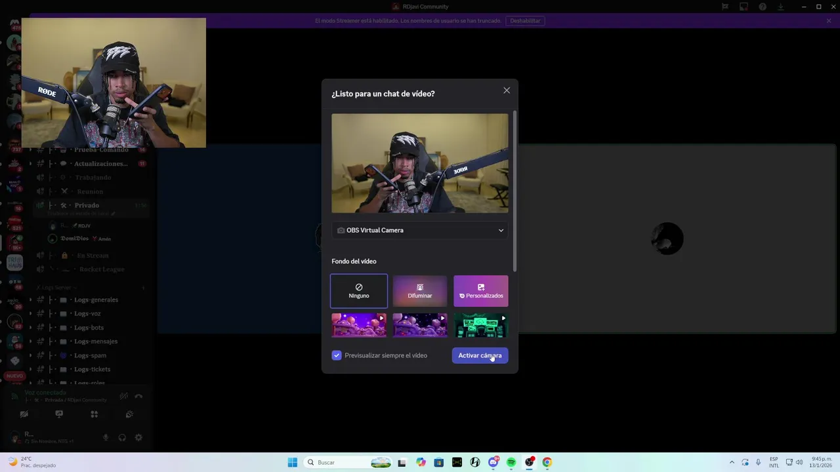The image size is (840, 472).
Task: Pick the middle purple animated background
Action: 420,325
